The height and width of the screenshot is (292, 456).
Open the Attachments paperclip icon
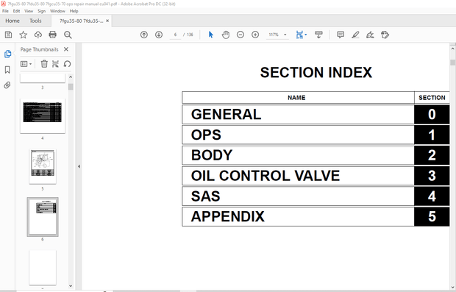7,85
